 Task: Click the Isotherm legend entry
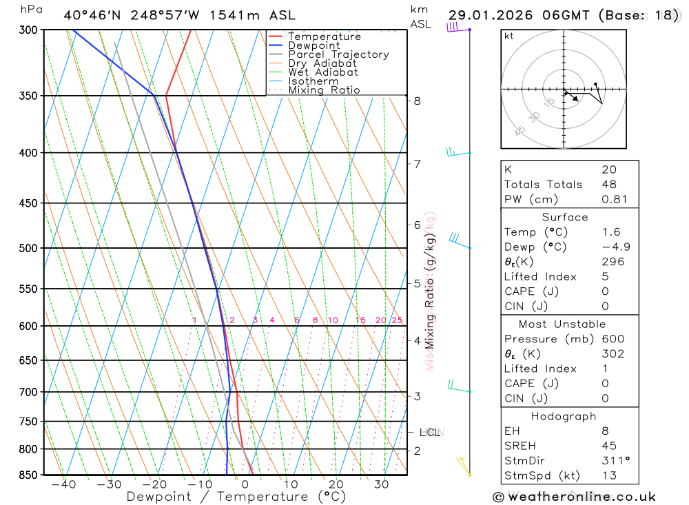pyautogui.click(x=303, y=81)
